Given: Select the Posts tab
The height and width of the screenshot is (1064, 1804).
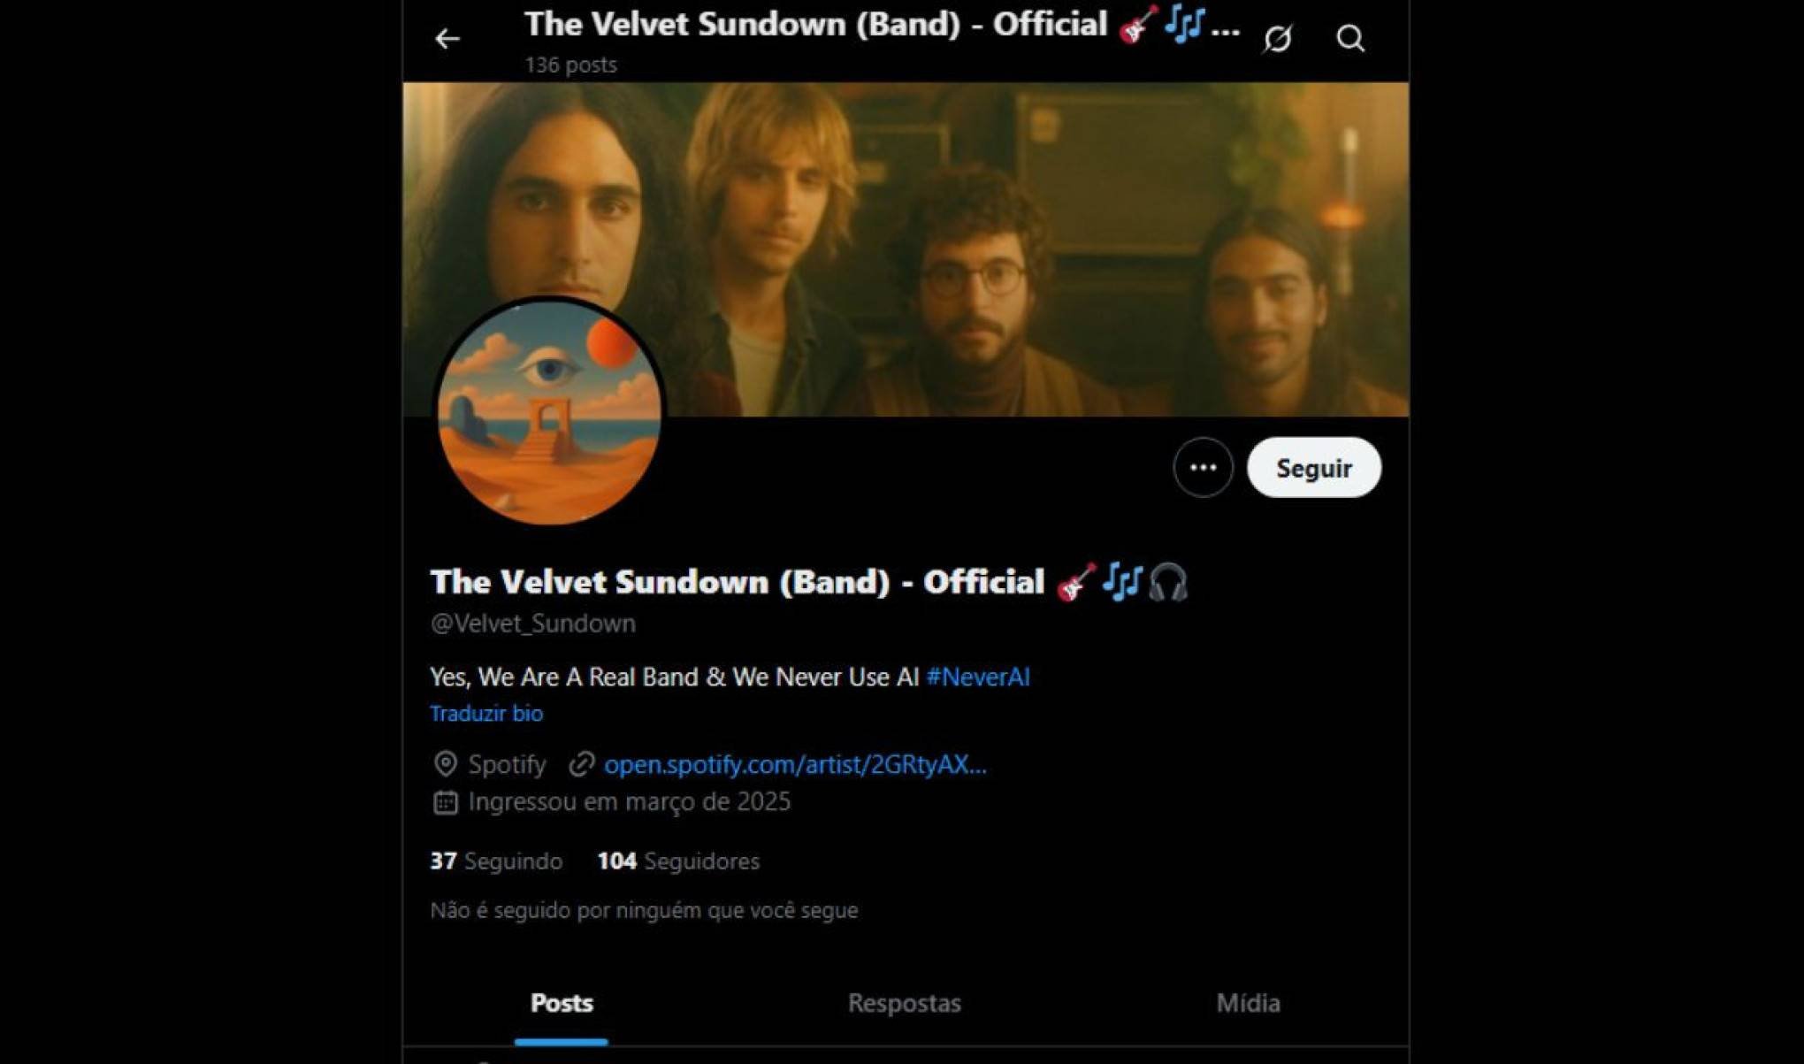Looking at the screenshot, I should pos(562,1003).
